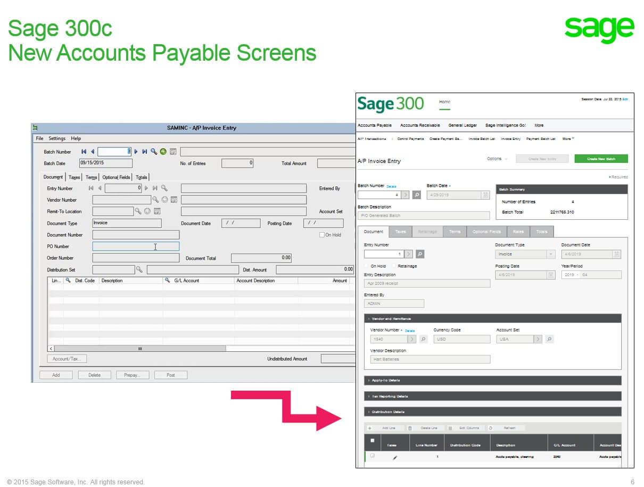
Task: Open Entry Number finder magnifier in SAMINC window
Action: (164, 188)
